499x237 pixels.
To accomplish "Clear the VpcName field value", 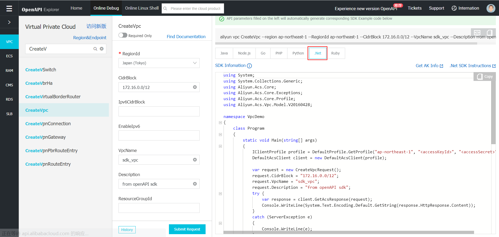I will coord(195,160).
